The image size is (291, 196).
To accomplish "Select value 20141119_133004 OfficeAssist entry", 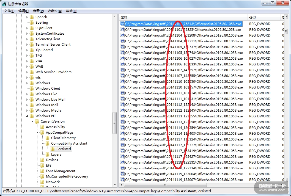I will 184,174.
